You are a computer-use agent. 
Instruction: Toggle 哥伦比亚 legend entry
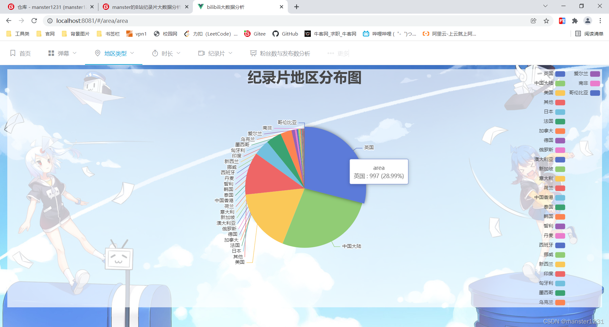(585, 93)
